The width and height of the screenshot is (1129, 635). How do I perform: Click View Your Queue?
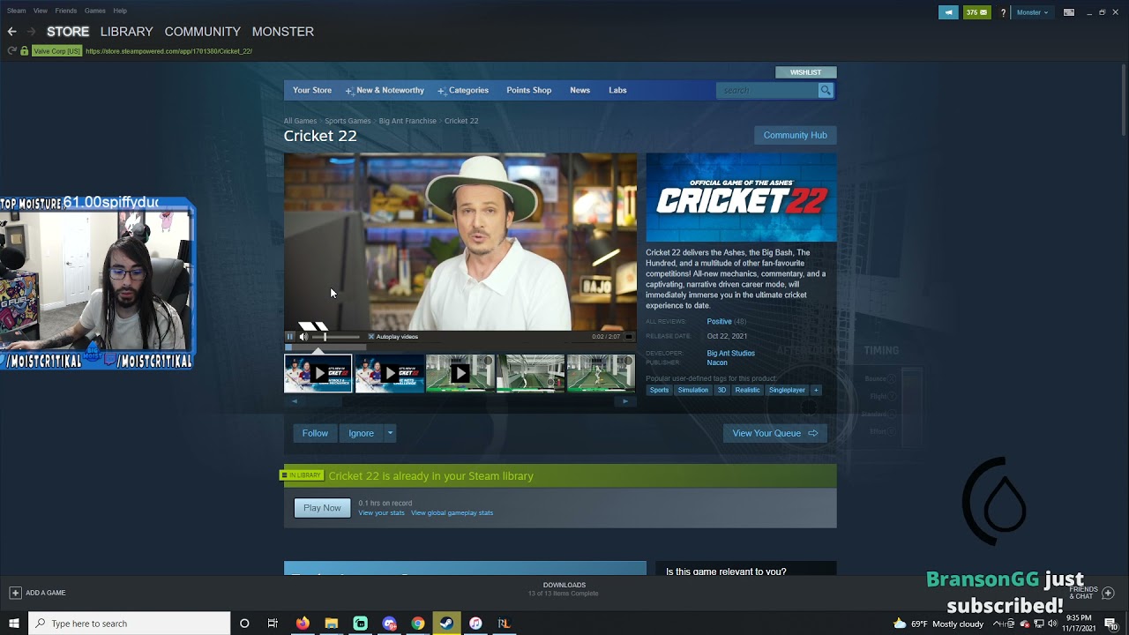tap(775, 433)
